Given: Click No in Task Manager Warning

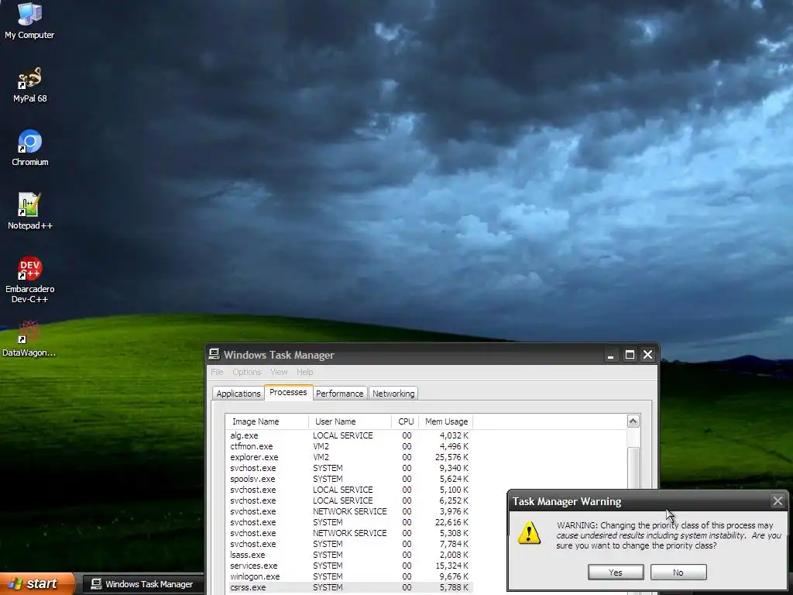Looking at the screenshot, I should 678,573.
